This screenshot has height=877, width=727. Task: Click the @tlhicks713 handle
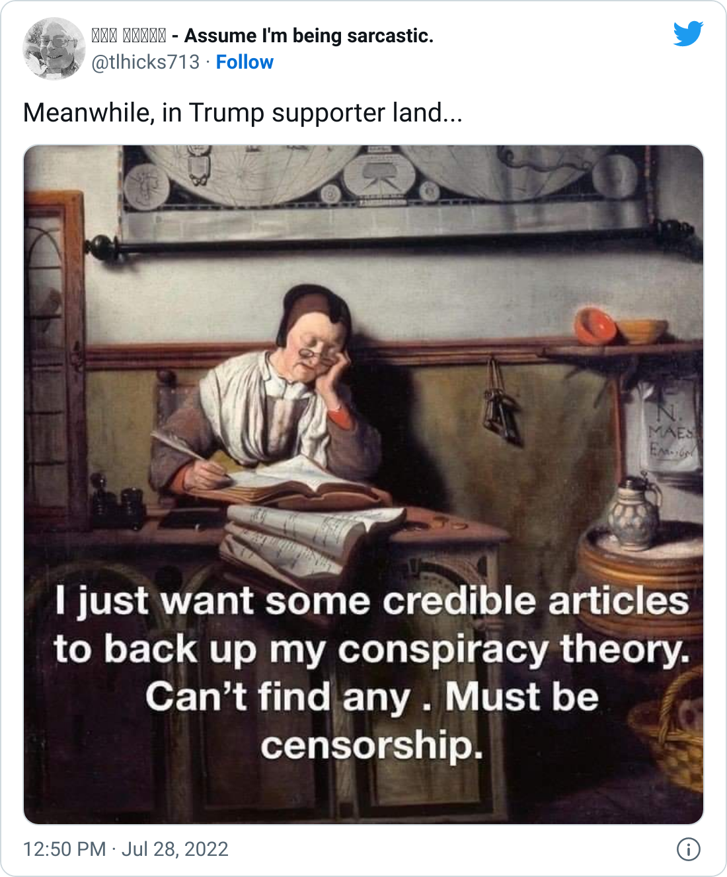pyautogui.click(x=145, y=62)
